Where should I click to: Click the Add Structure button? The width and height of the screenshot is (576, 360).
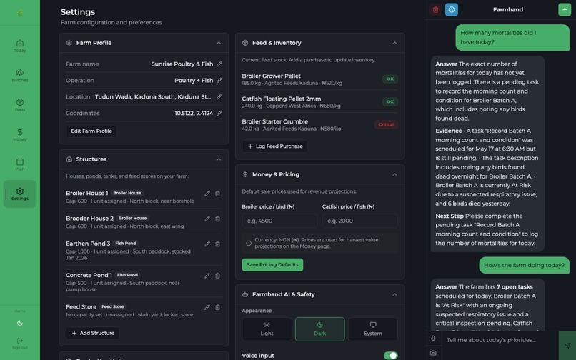93,333
